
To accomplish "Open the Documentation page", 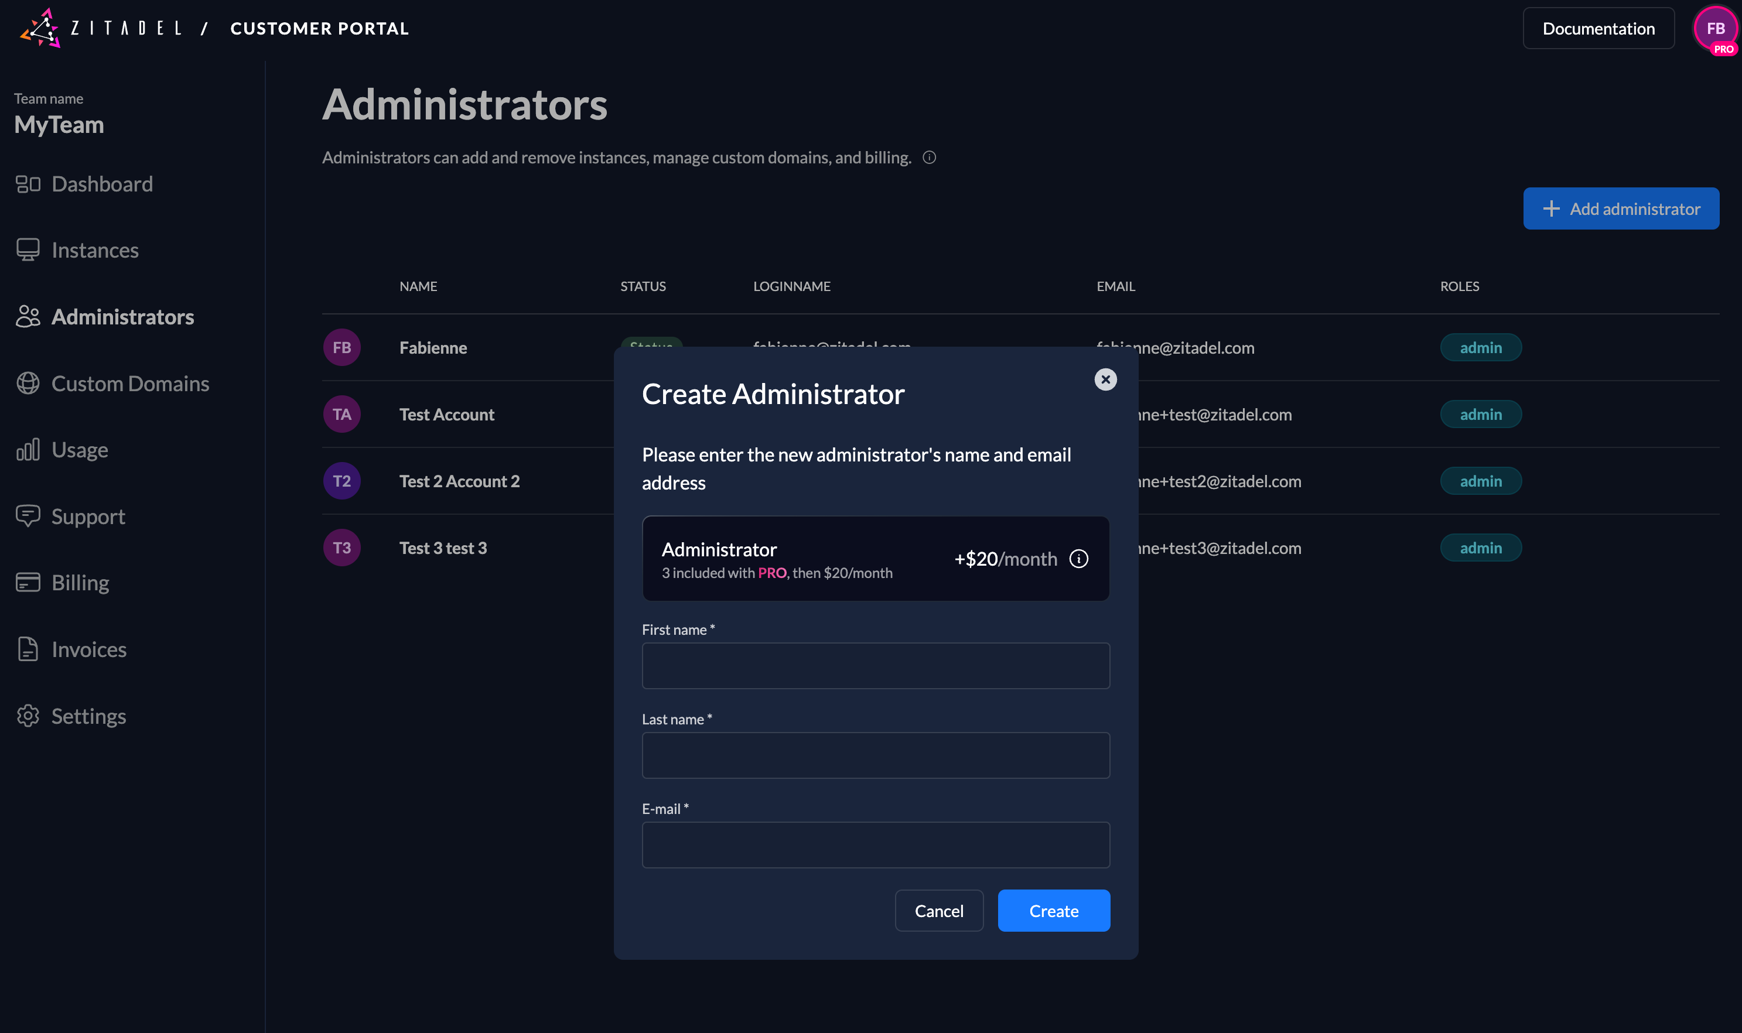I will (1598, 28).
